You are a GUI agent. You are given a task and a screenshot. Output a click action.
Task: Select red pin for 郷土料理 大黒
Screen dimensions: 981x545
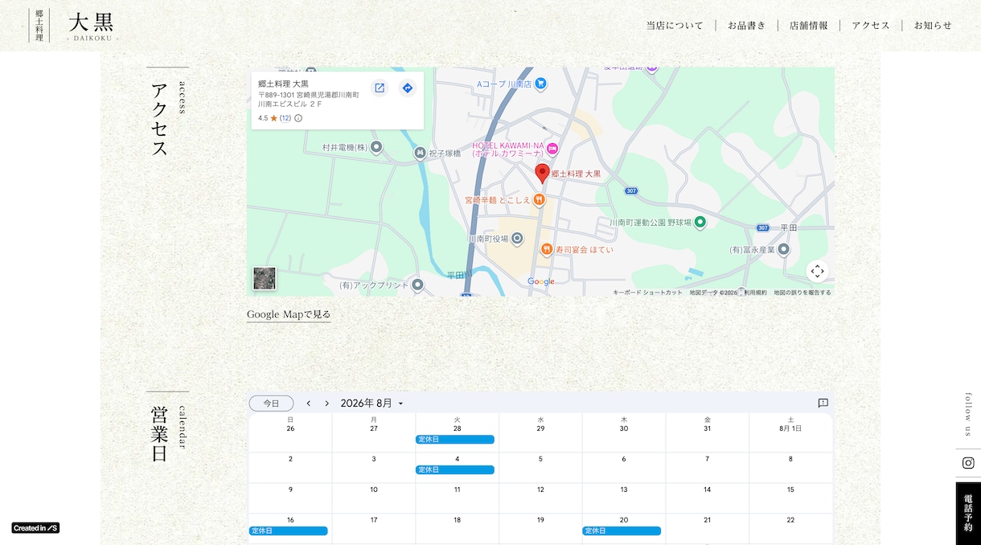coord(543,174)
